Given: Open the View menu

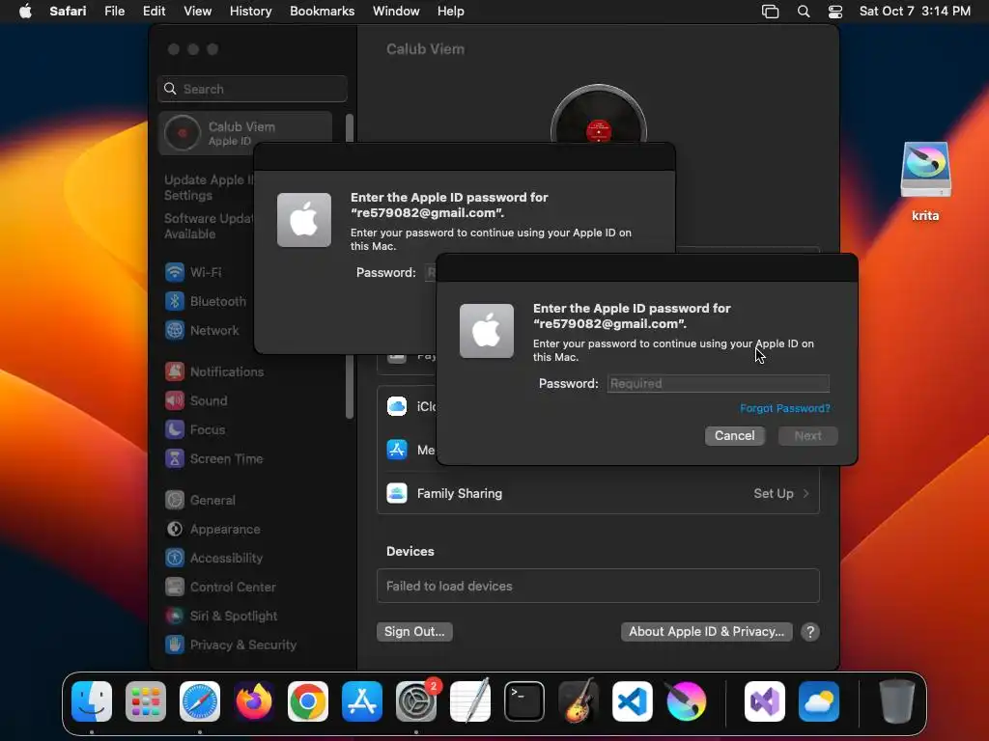Looking at the screenshot, I should (197, 12).
